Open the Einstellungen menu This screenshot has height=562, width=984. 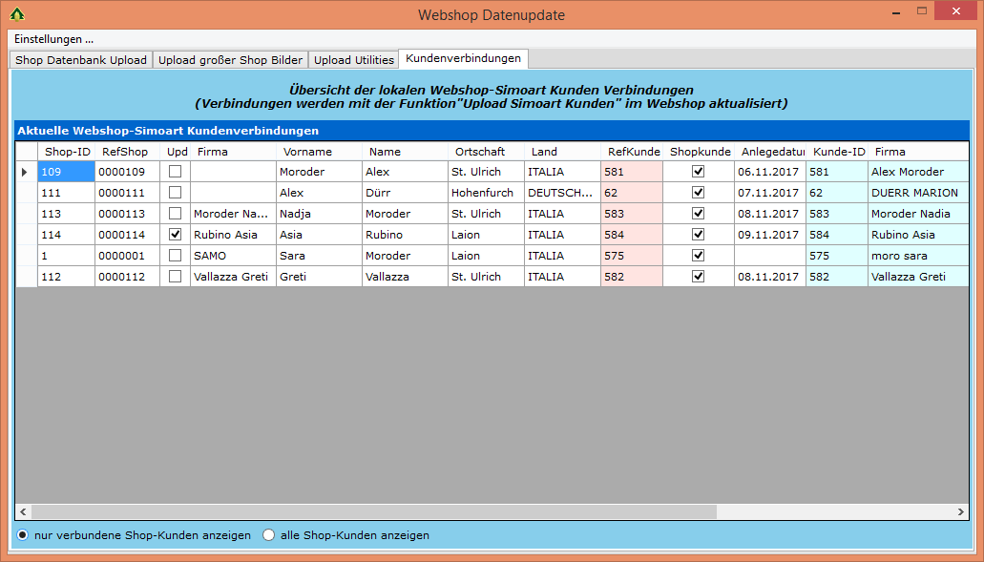[53, 39]
